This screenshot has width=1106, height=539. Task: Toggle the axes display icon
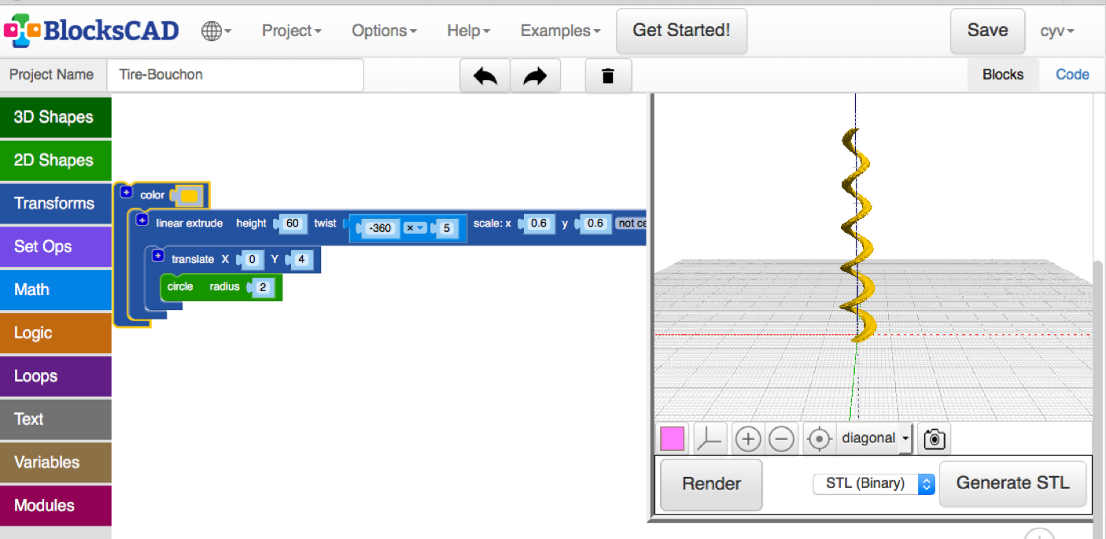click(x=710, y=438)
